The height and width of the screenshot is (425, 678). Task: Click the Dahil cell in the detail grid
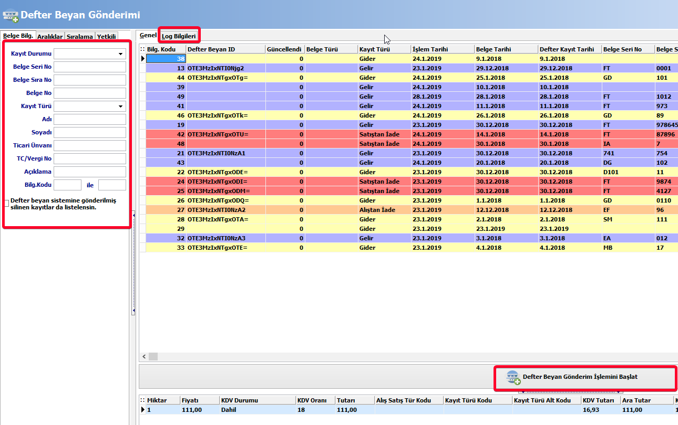coord(258,410)
